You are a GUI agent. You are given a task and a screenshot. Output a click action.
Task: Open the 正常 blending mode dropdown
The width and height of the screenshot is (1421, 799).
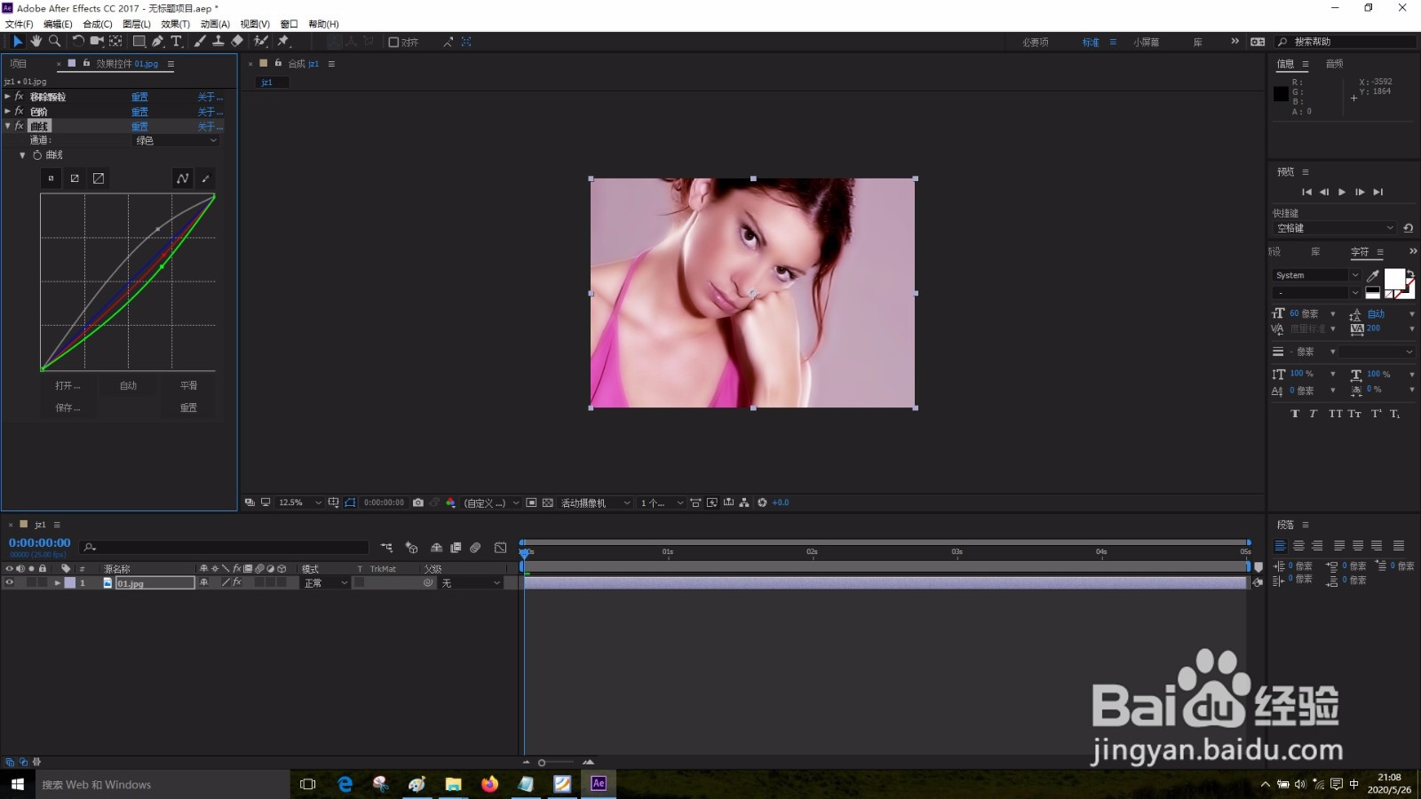pos(325,583)
